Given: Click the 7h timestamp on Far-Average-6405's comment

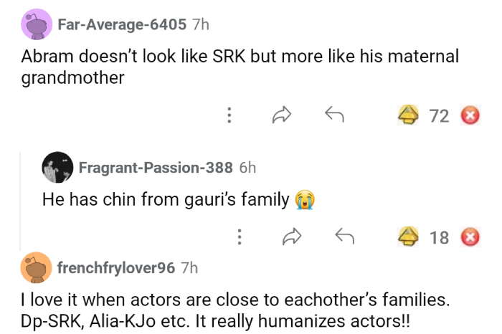Looking at the screenshot, I should tap(201, 24).
